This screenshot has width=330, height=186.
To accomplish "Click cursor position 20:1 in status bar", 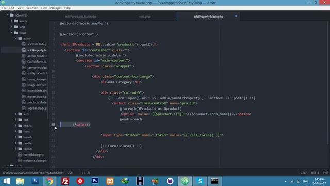I will 71,173.
